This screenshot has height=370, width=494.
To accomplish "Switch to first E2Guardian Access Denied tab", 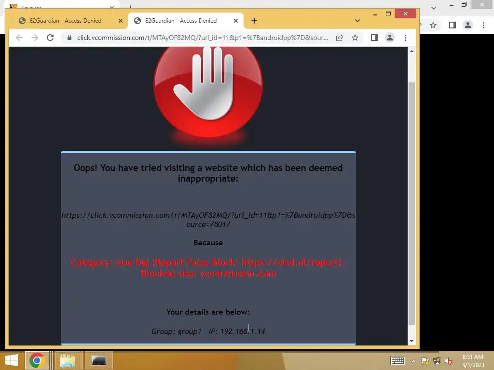I will [x=66, y=21].
